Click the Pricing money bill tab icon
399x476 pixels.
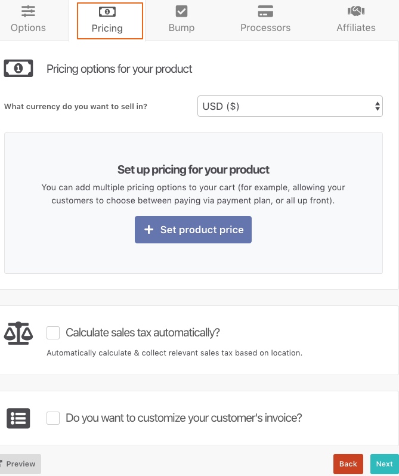[x=107, y=12]
